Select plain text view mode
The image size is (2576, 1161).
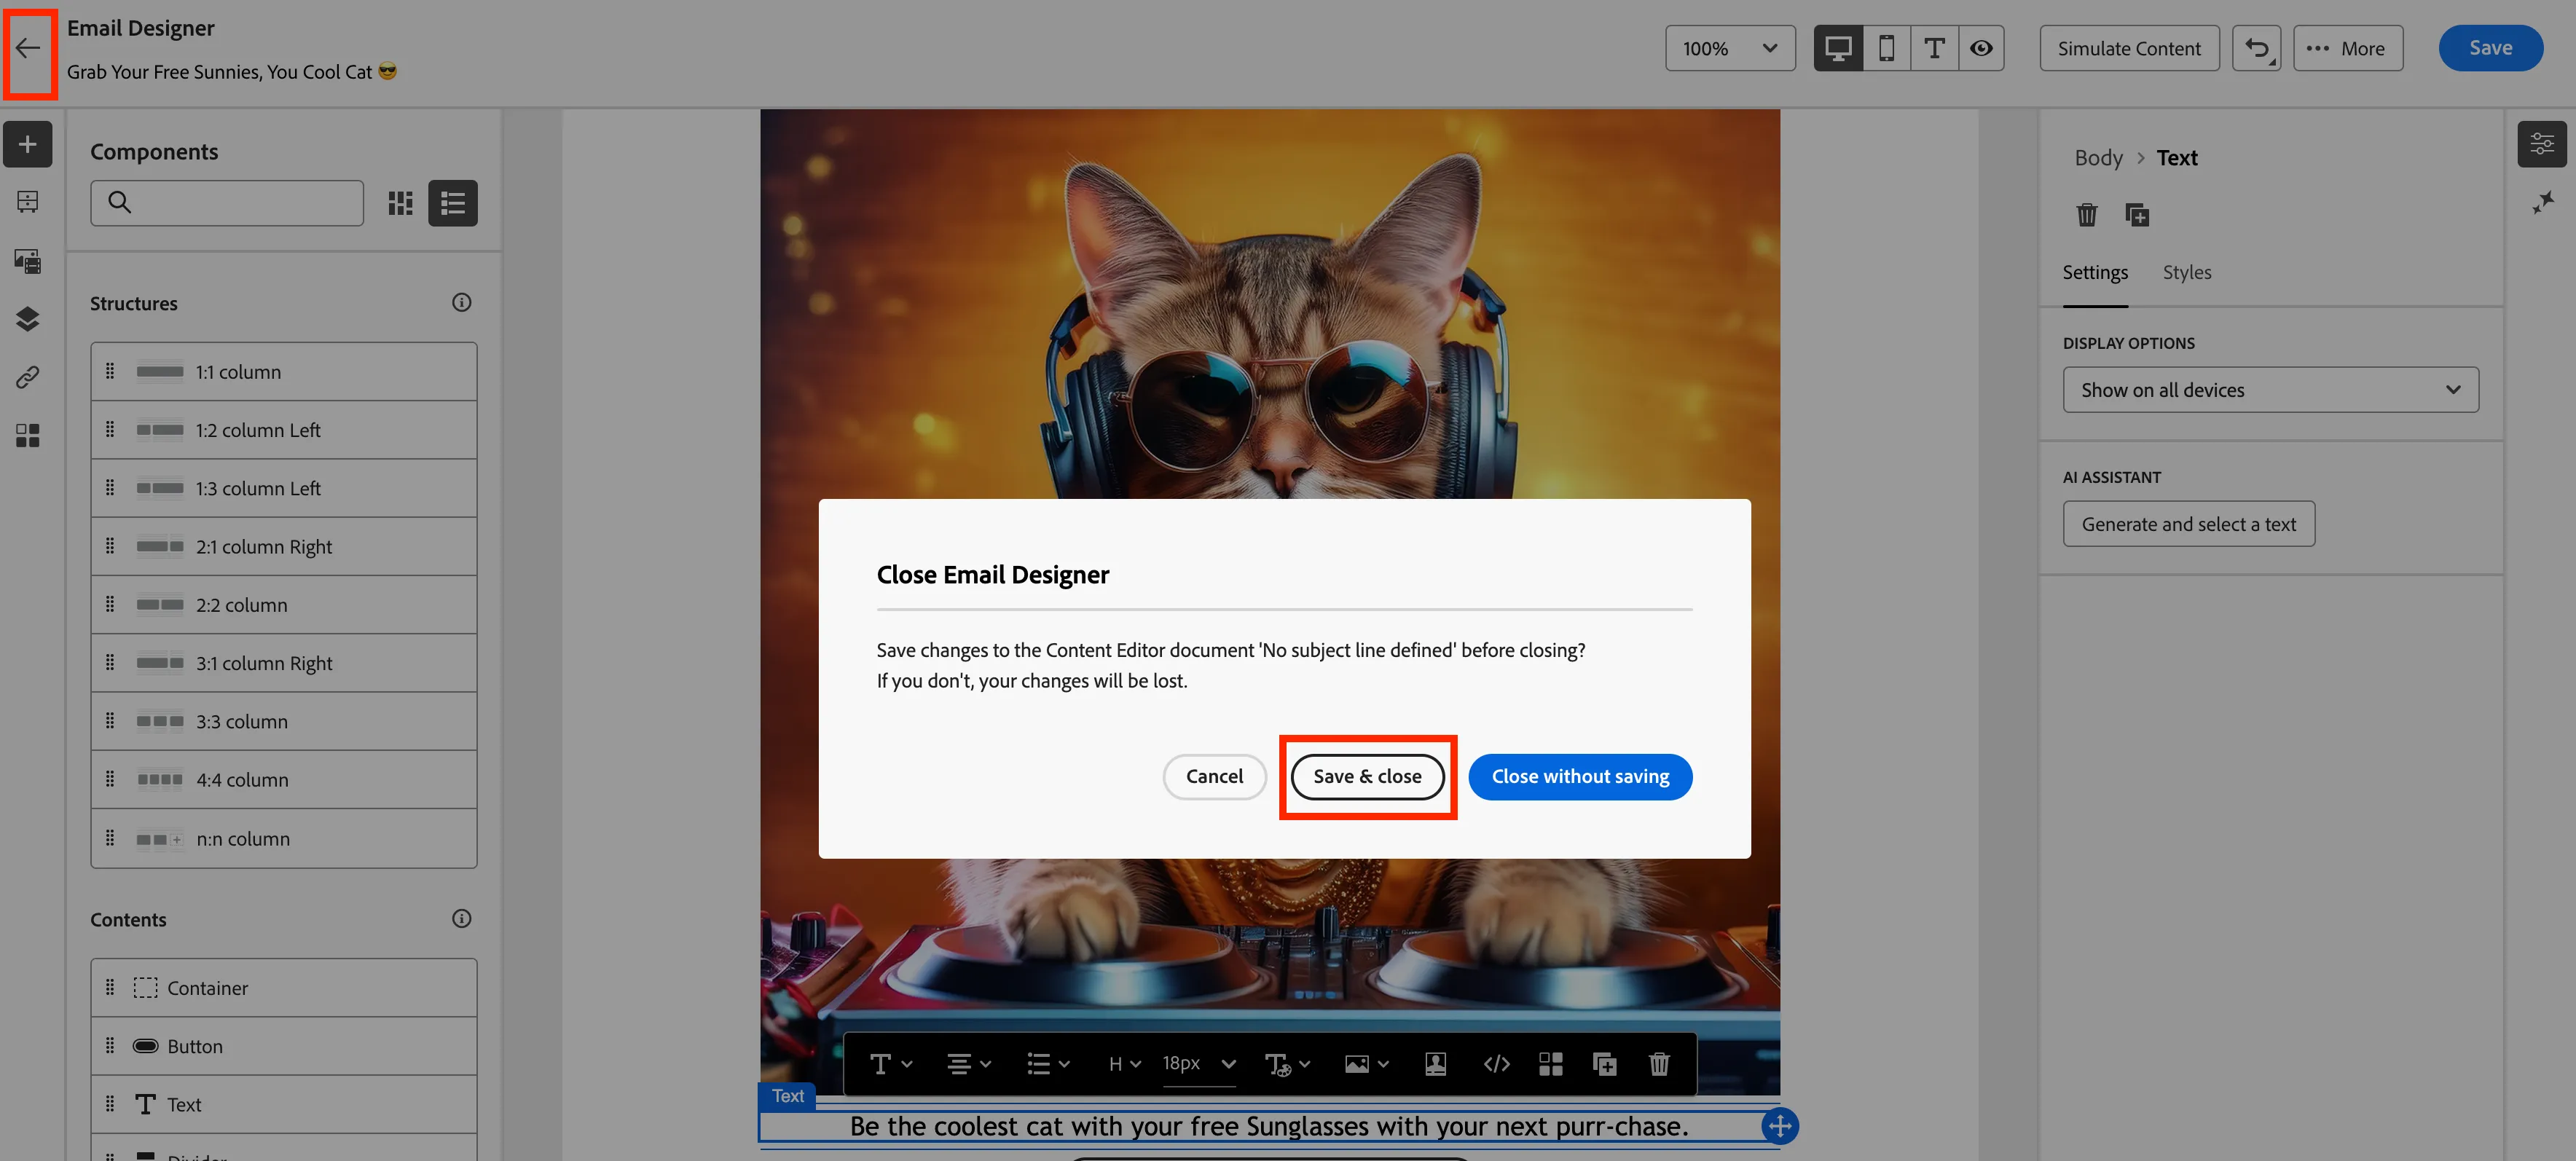(x=1934, y=48)
